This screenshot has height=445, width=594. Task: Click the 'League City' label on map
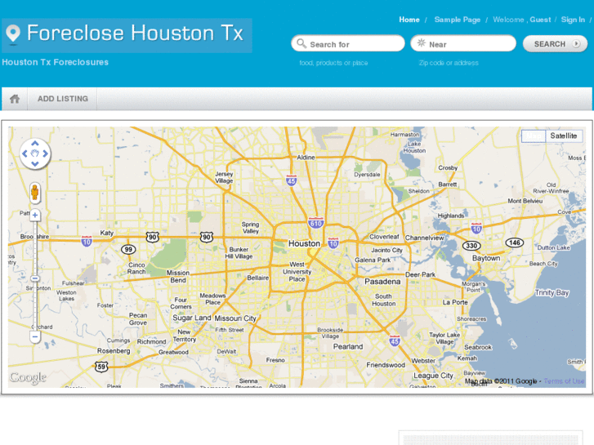click(433, 376)
